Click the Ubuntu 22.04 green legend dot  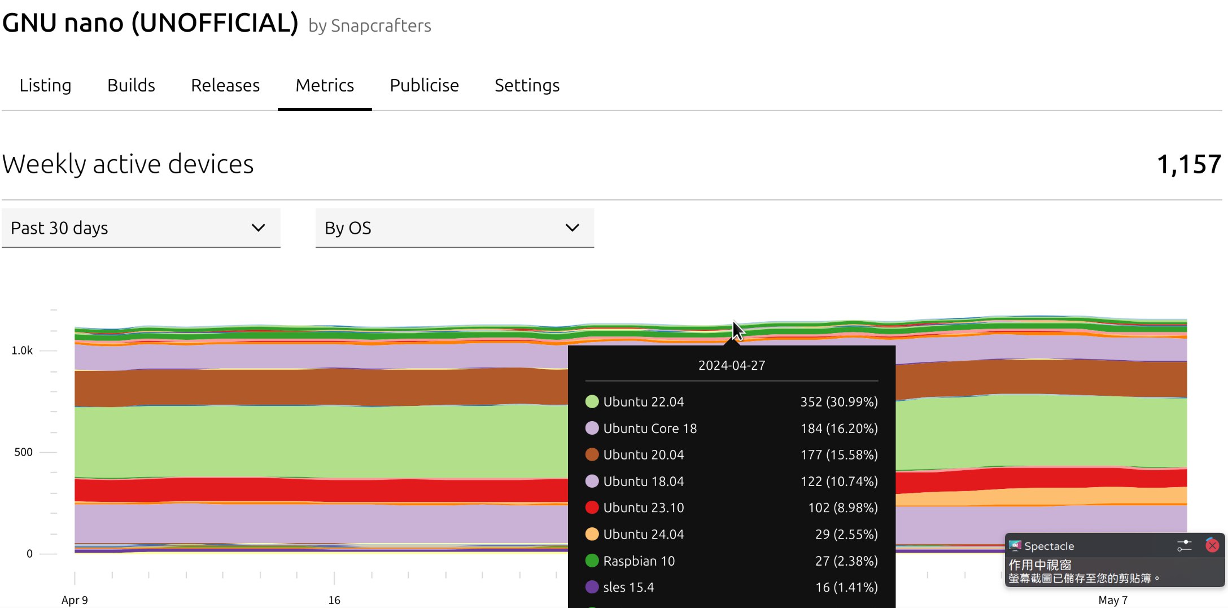(592, 402)
